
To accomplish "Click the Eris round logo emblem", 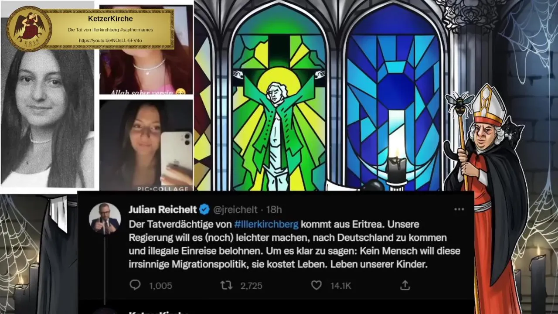I will pyautogui.click(x=29, y=29).
